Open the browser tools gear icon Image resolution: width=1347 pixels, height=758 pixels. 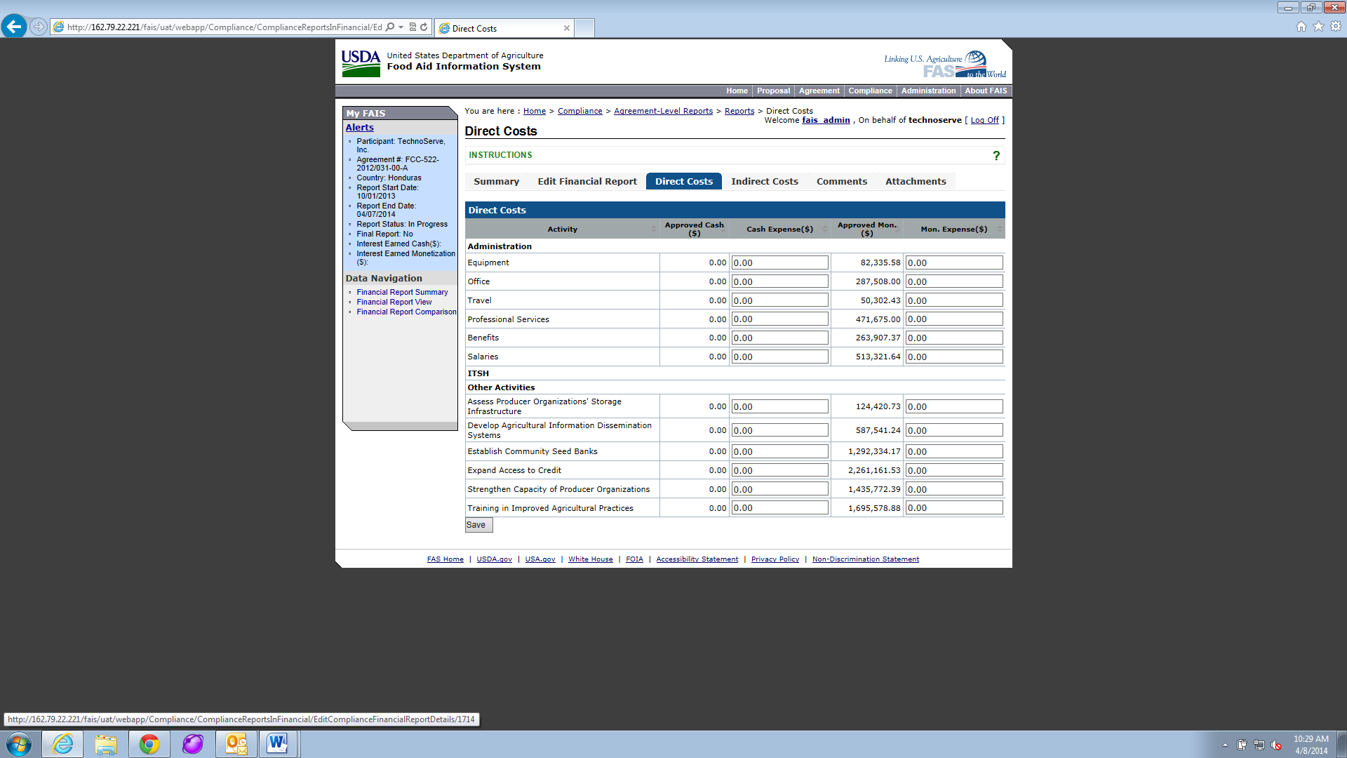coord(1336,27)
